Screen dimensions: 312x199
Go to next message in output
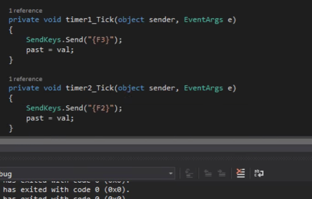221,173
